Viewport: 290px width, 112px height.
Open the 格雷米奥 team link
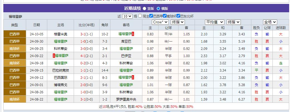(x=60, y=34)
